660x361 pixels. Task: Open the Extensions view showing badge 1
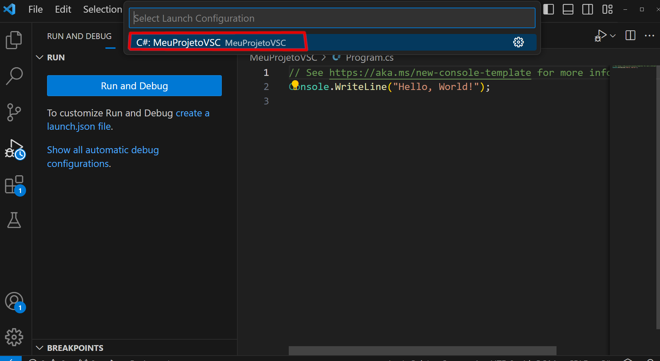coord(14,184)
